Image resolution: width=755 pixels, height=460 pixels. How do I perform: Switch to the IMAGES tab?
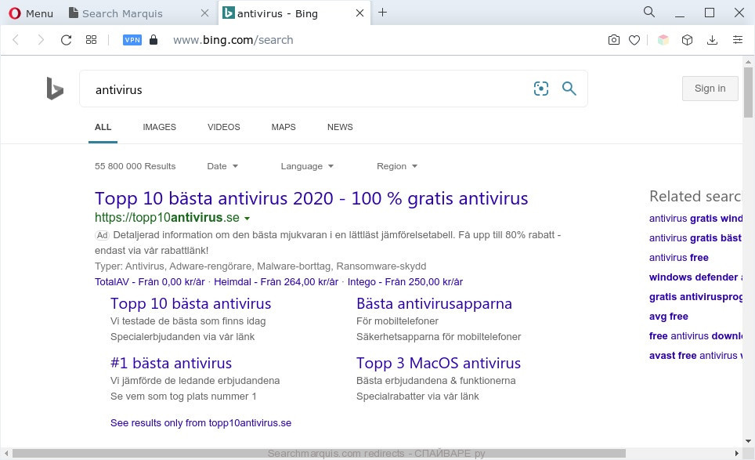click(x=159, y=127)
